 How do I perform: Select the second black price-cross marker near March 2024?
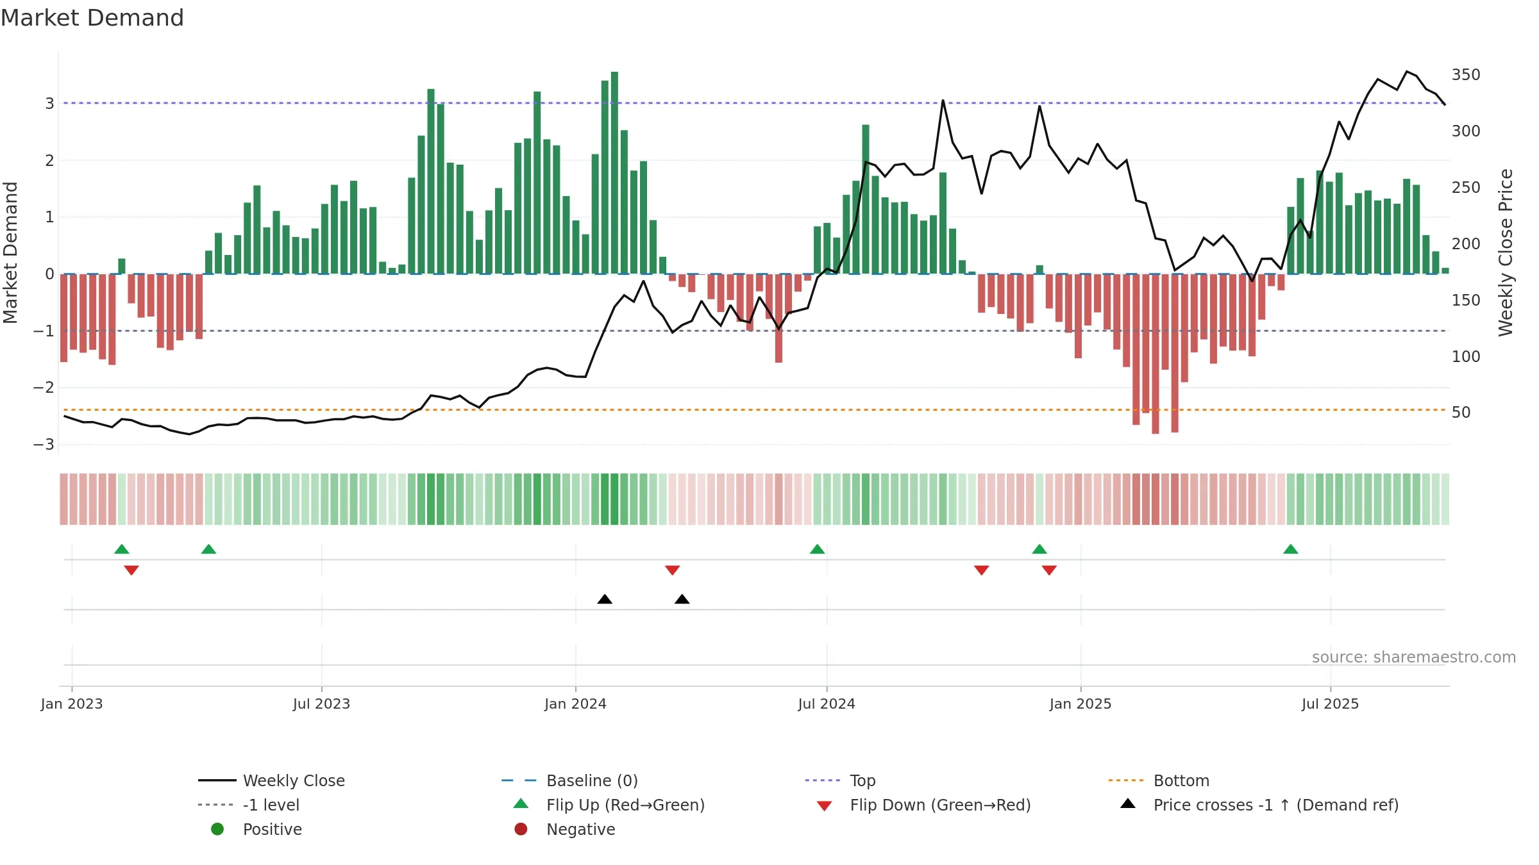[x=682, y=599]
